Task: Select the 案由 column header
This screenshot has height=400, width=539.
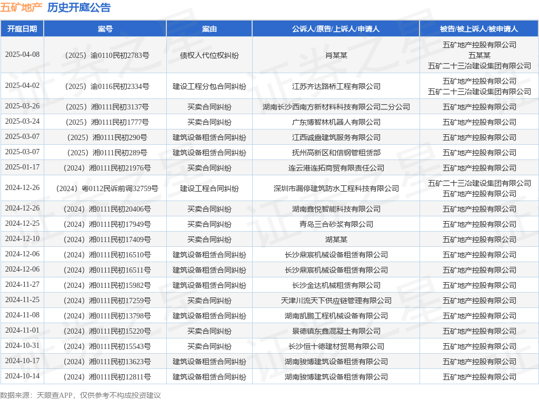Action: [209, 29]
